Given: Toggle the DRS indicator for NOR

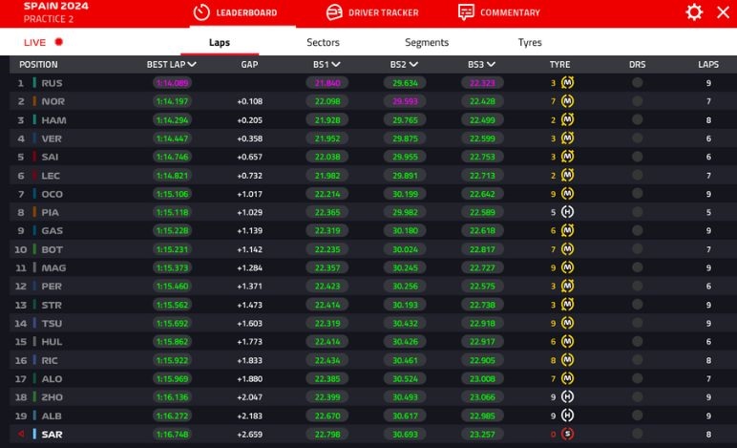Looking at the screenshot, I should 637,101.
